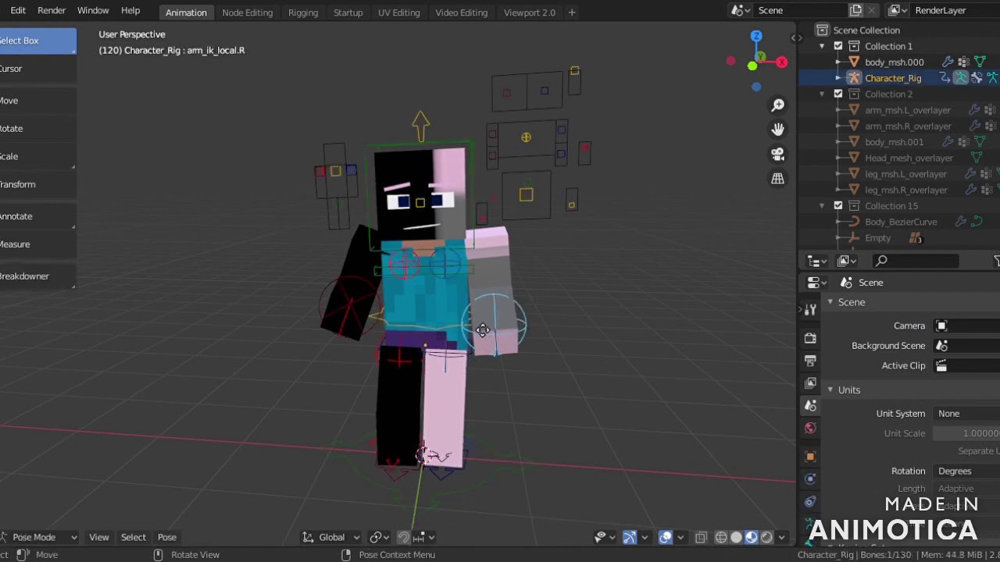Toggle the snapping magnet button
Image resolution: width=1000 pixels, height=562 pixels.
pyautogui.click(x=403, y=537)
